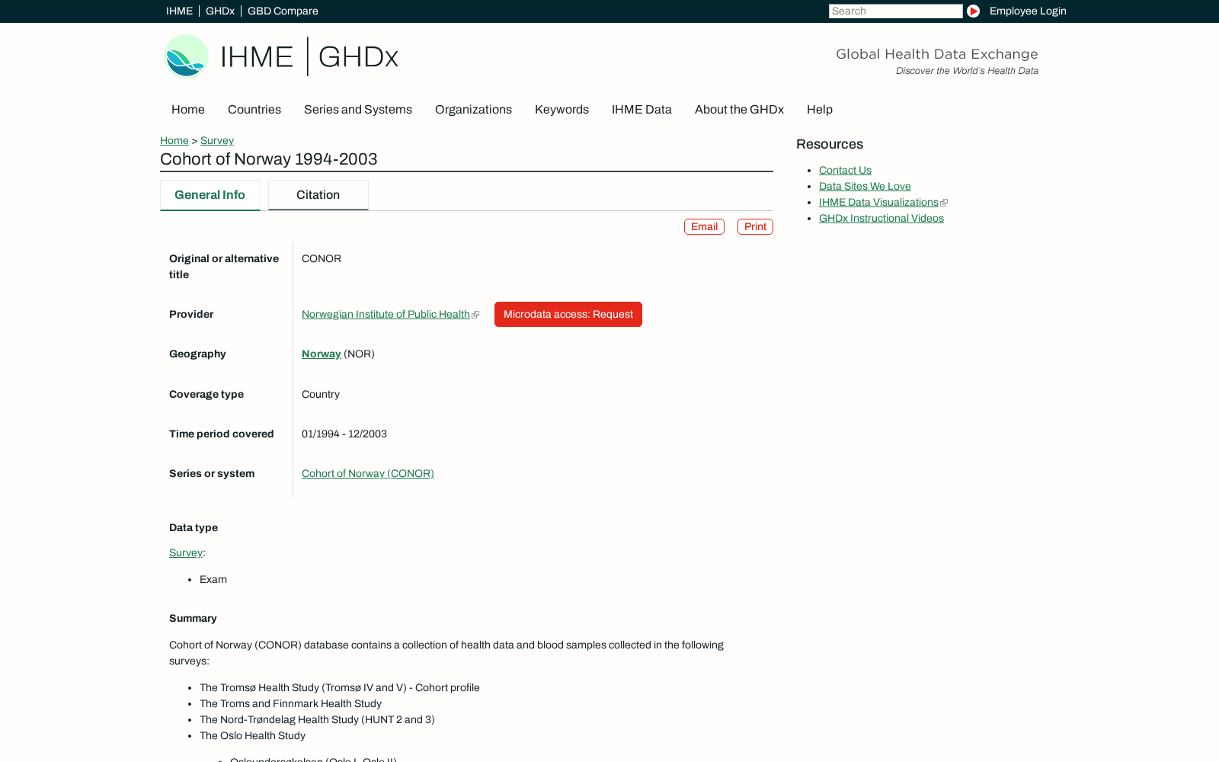The width and height of the screenshot is (1219, 762).
Task: Click the Survey data type link
Action: click(x=186, y=552)
